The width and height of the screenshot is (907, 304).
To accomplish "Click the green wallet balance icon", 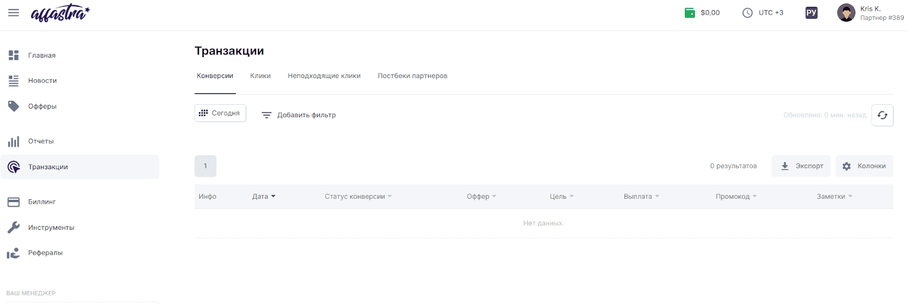I will pyautogui.click(x=690, y=12).
